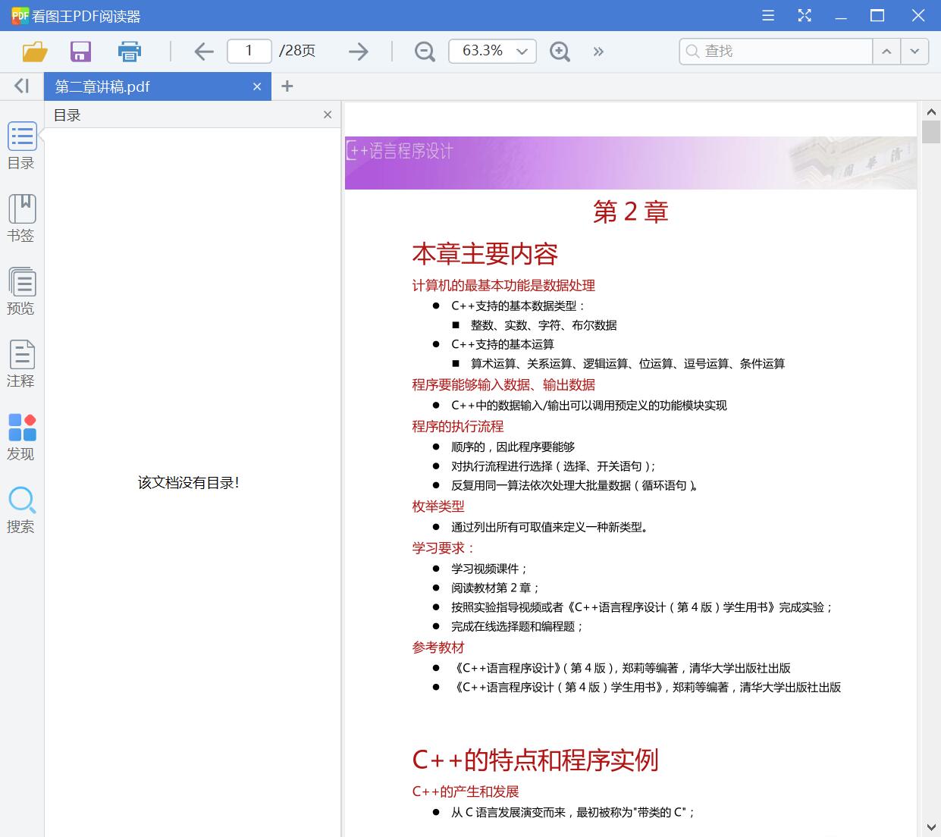Print 第二章讲稿.pdf via the printer icon
The image size is (941, 837).
pos(129,52)
